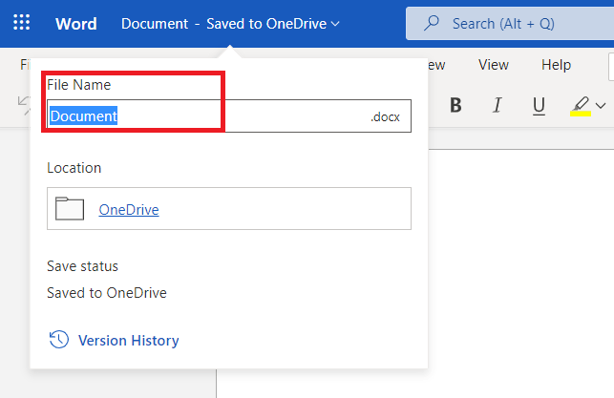
Task: Click the 'Saved to OneDrive' status text
Action: 107,293
